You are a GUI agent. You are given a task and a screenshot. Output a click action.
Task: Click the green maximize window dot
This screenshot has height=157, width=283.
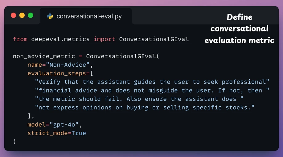31,15
